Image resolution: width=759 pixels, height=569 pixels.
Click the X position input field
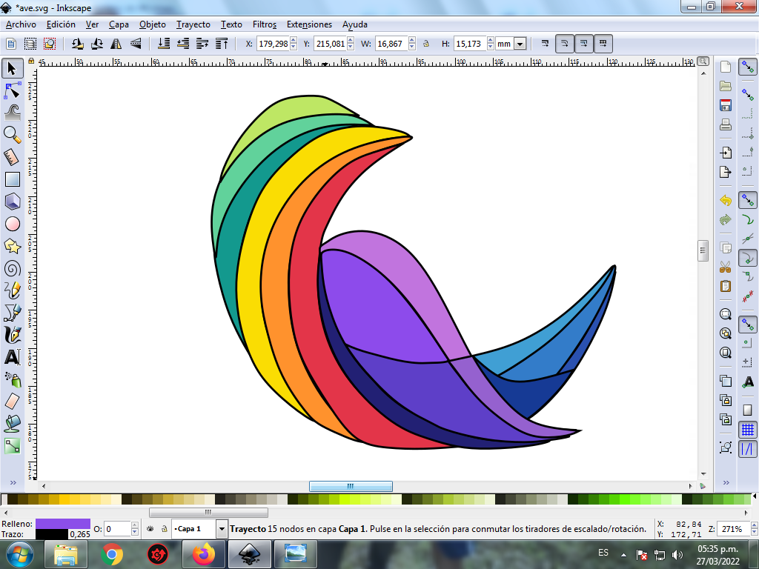click(272, 44)
